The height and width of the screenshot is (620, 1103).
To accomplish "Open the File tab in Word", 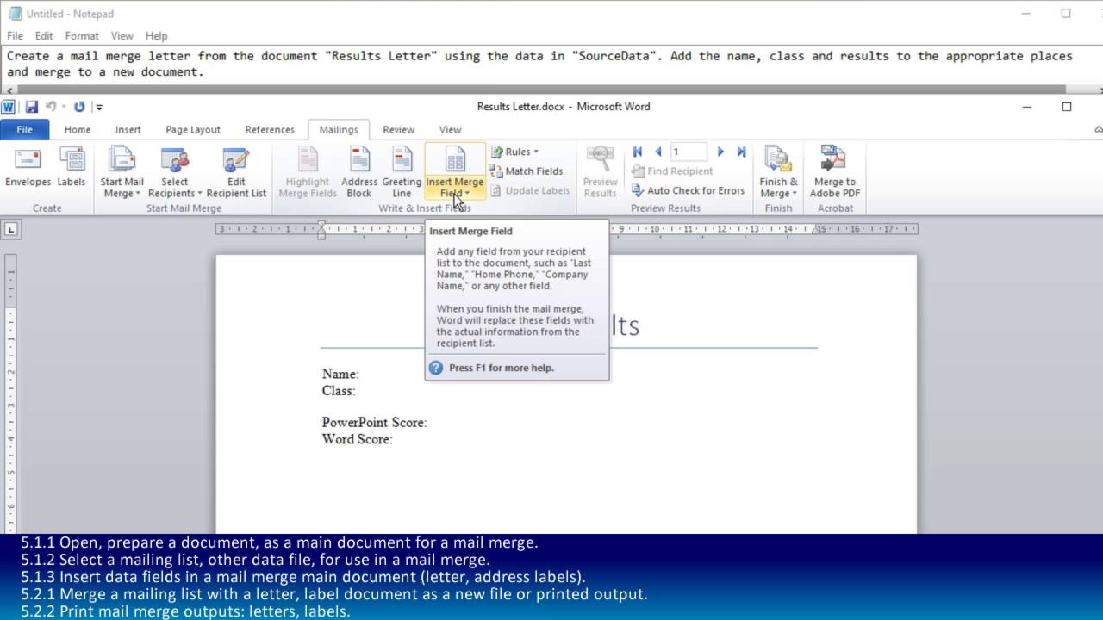I will (25, 129).
